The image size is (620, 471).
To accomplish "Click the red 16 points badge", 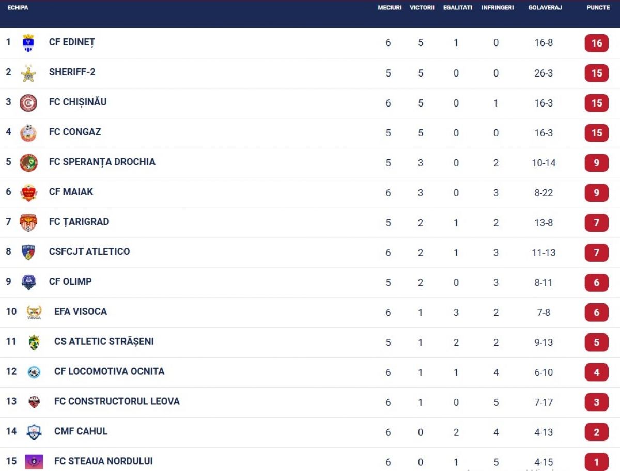I will [597, 43].
